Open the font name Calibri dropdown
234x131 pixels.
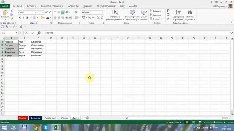click(35, 12)
